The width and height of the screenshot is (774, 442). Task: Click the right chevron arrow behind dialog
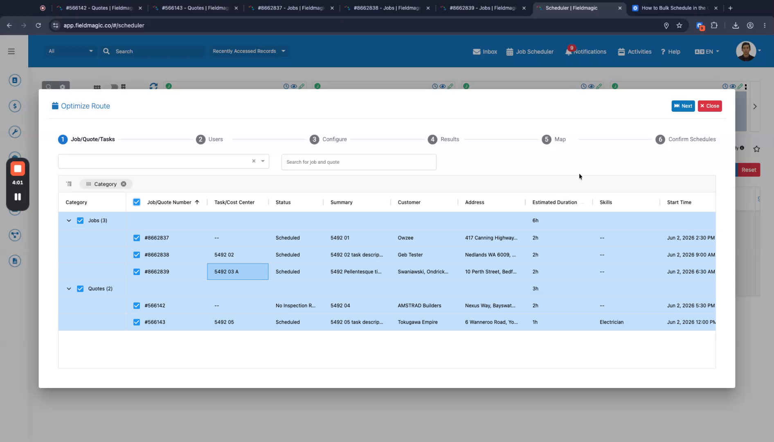coord(755,106)
